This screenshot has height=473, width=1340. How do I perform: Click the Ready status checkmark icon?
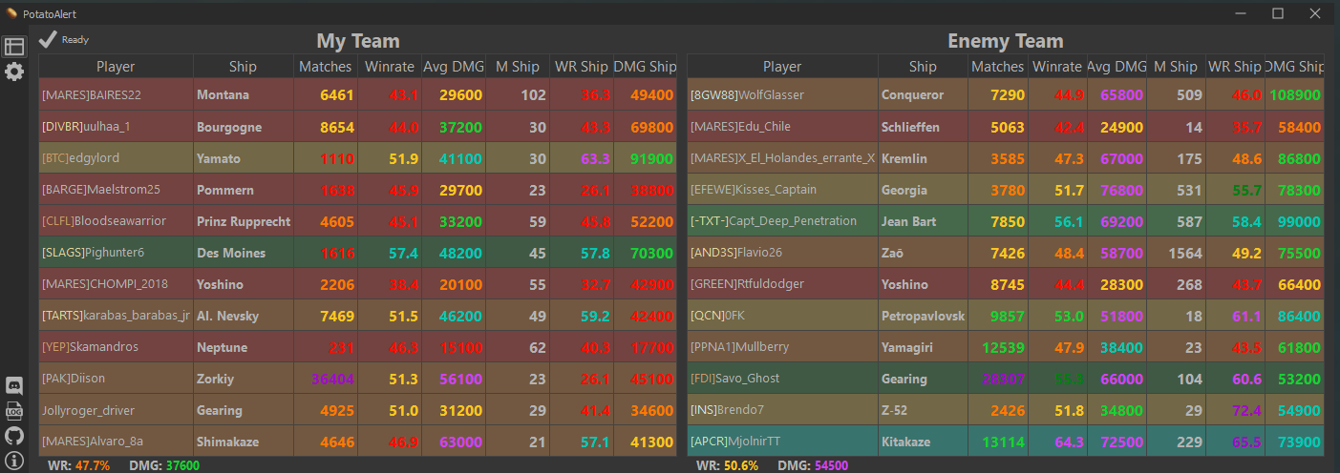(48, 39)
